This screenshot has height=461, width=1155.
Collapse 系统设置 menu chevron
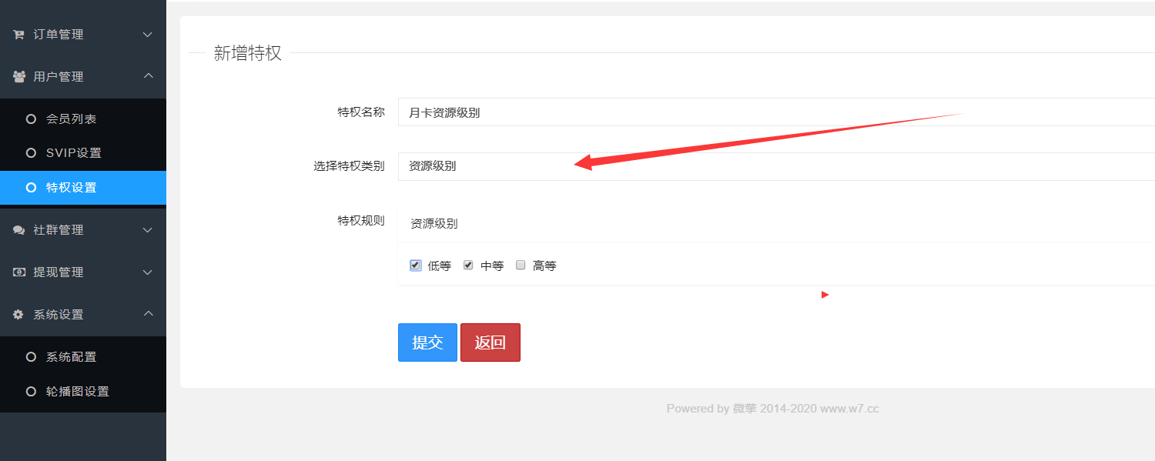point(149,314)
